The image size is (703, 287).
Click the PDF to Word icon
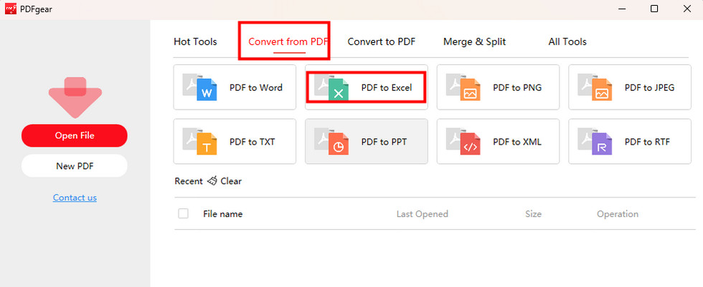tap(200, 87)
